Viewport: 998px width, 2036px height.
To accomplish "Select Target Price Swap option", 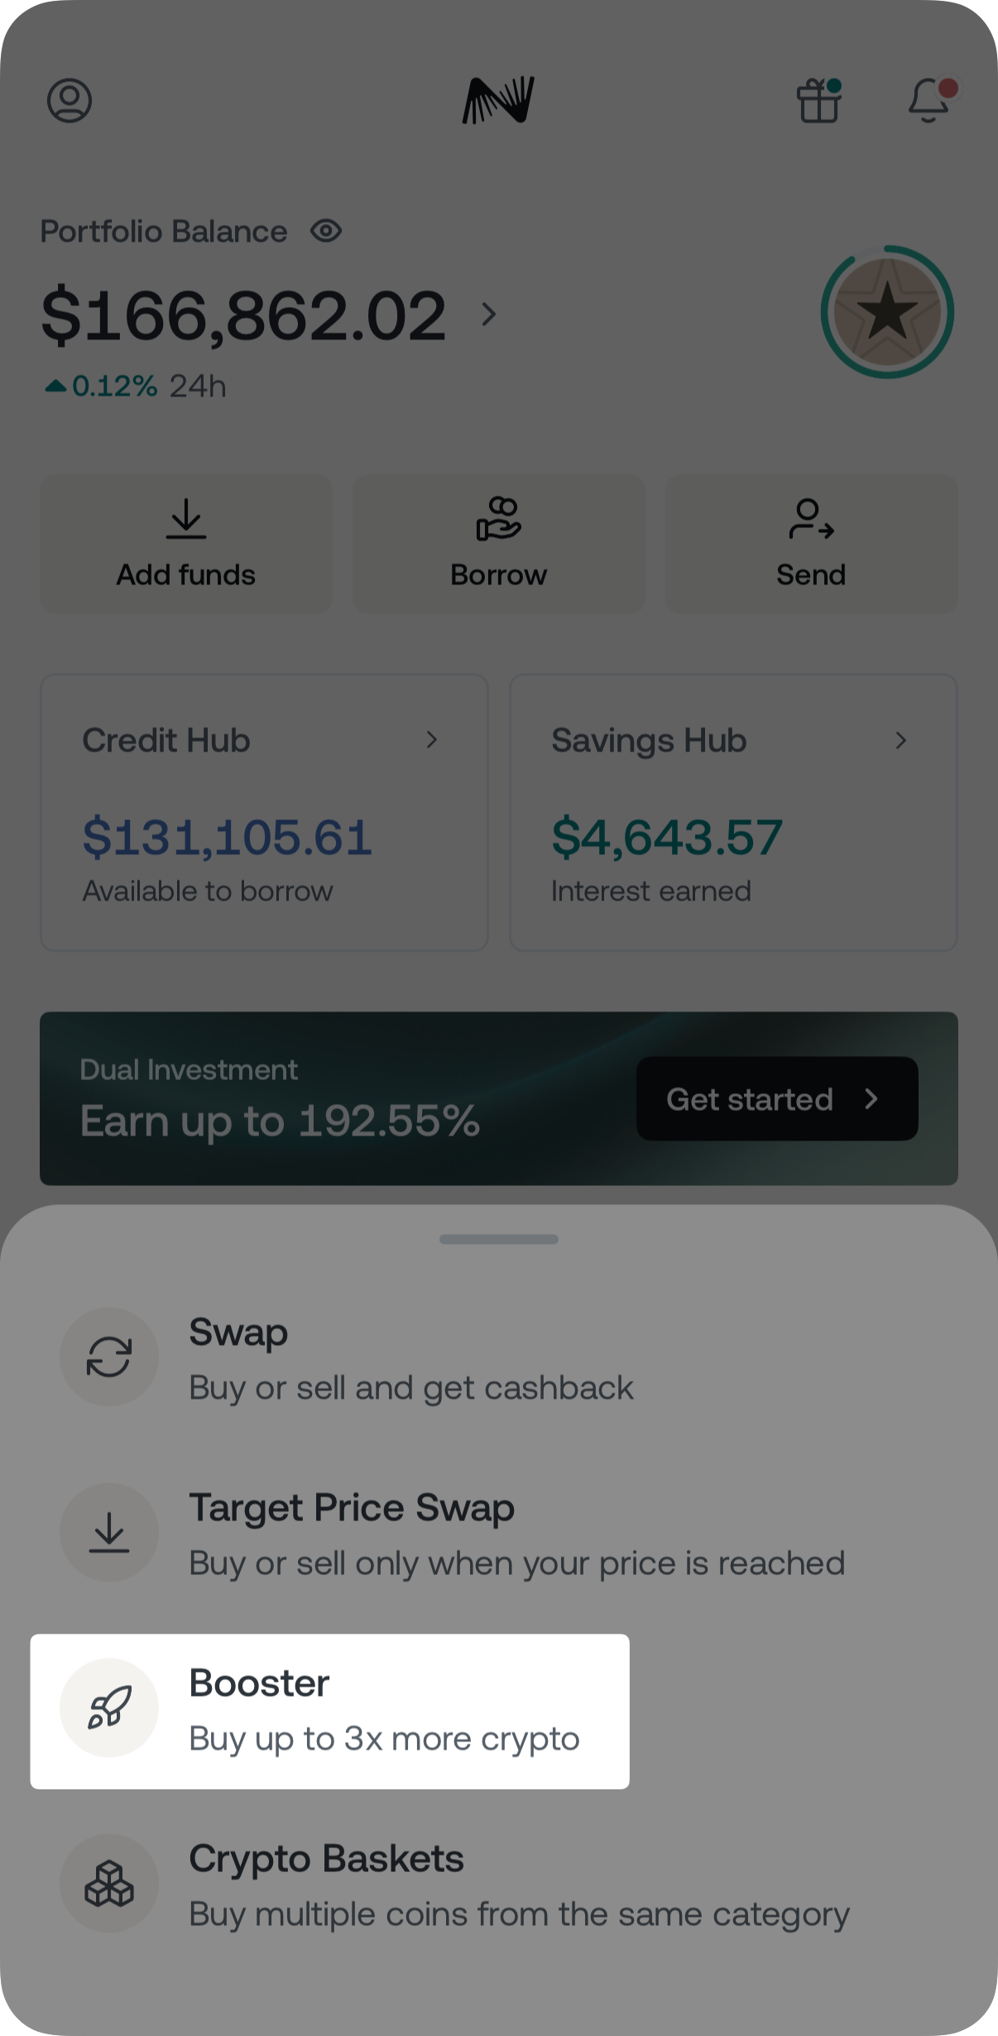I will click(x=516, y=1534).
